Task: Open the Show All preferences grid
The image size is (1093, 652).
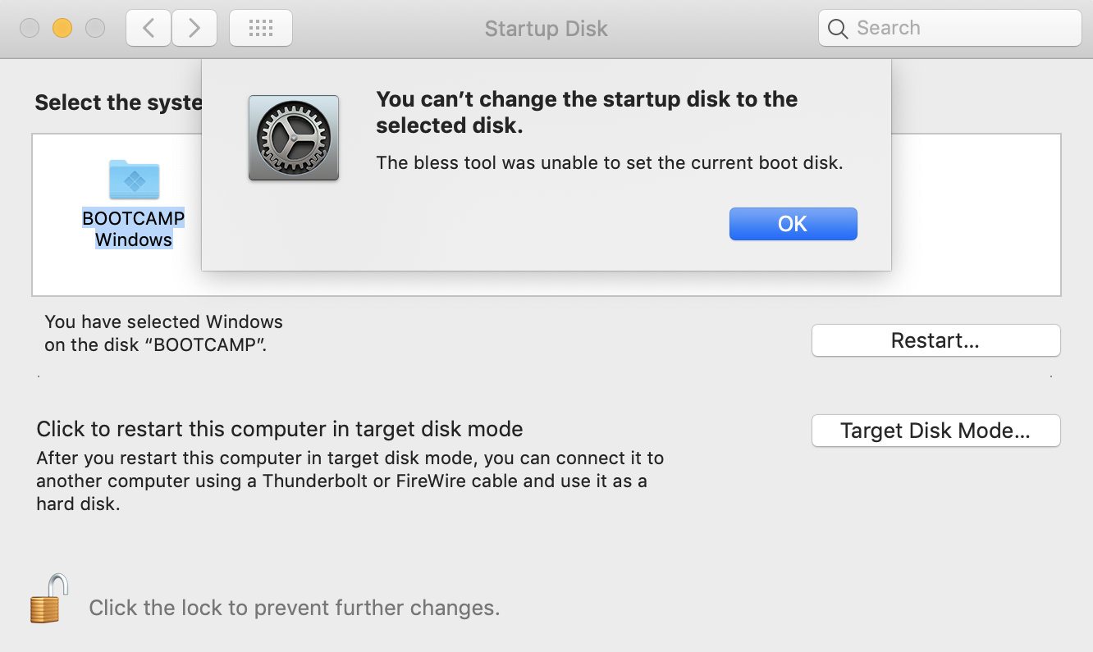Action: coord(260,27)
